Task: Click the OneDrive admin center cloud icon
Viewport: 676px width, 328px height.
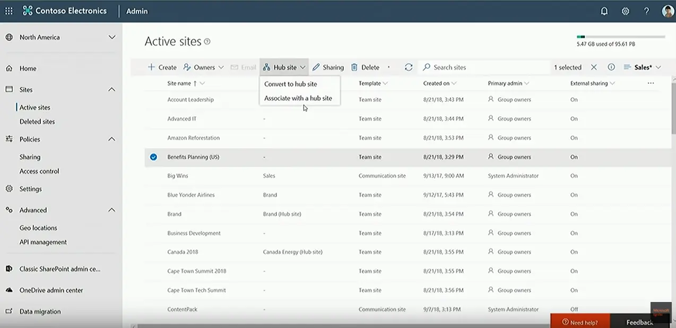Action: (9, 290)
